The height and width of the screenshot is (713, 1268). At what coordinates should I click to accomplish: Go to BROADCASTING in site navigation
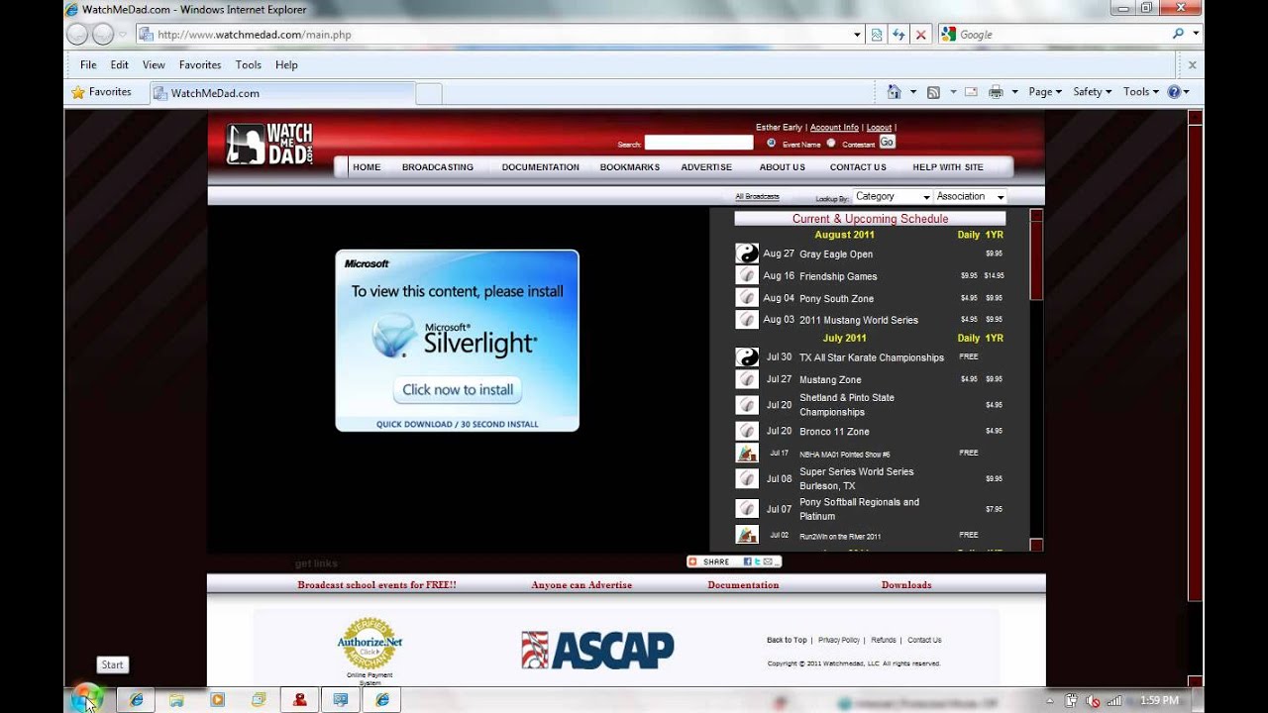point(438,167)
